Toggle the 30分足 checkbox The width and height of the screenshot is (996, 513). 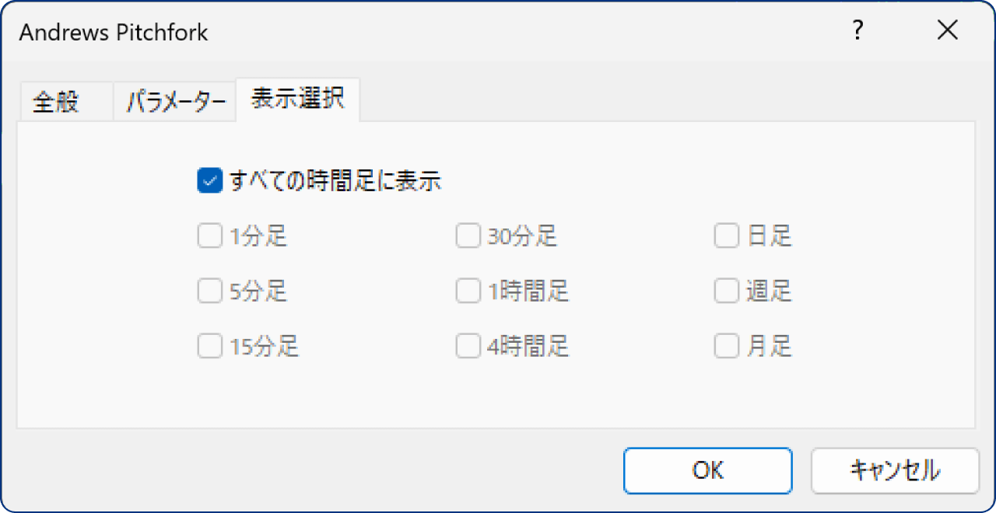point(468,236)
